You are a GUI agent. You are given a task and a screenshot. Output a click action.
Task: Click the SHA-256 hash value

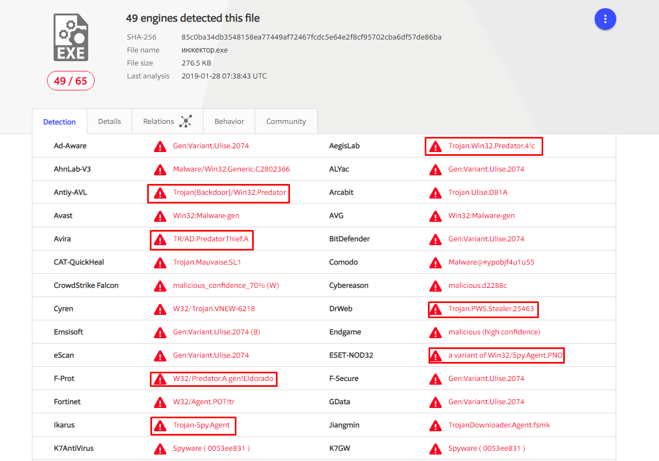(312, 37)
